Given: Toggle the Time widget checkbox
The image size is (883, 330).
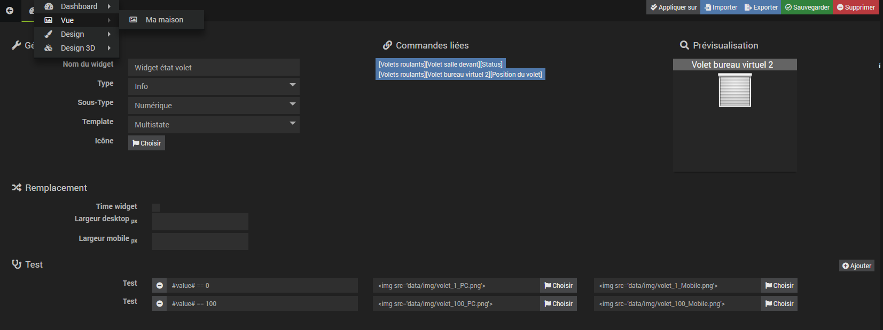Looking at the screenshot, I should [x=156, y=207].
